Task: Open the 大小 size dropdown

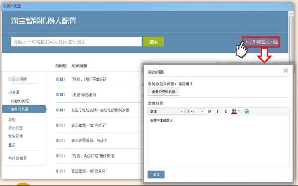Action: tap(195, 112)
